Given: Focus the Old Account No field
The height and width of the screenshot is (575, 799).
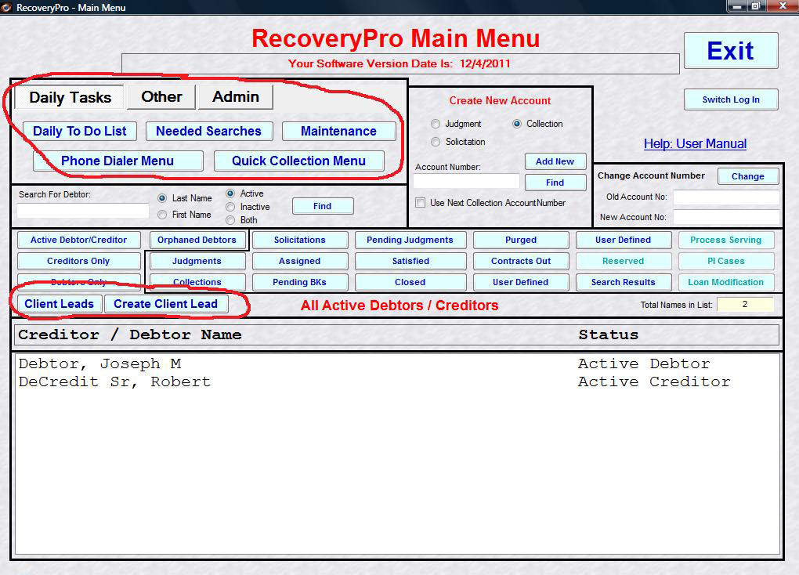Looking at the screenshot, I should tap(726, 197).
